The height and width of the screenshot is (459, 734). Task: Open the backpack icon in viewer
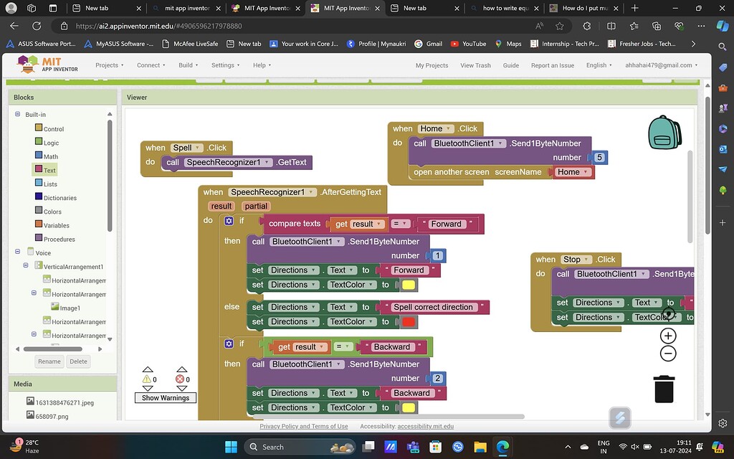[664, 133]
